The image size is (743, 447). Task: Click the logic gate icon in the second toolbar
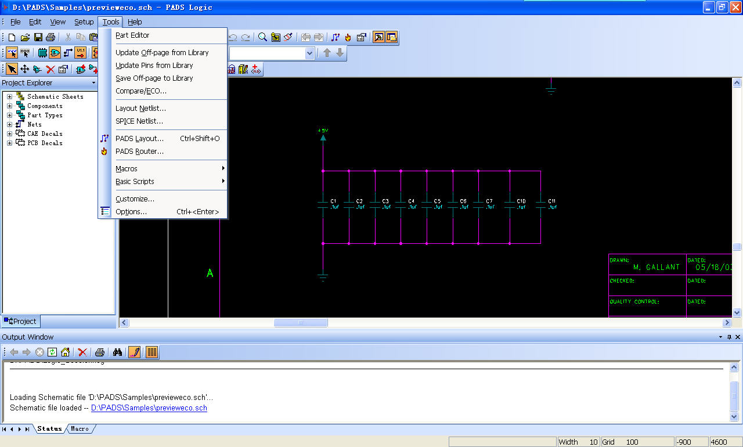[x=55, y=53]
